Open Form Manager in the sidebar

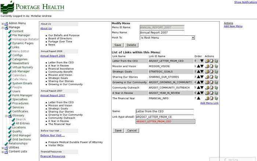tap(22, 95)
